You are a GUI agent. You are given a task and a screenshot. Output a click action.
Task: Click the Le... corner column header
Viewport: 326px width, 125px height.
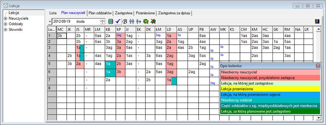point(52,30)
